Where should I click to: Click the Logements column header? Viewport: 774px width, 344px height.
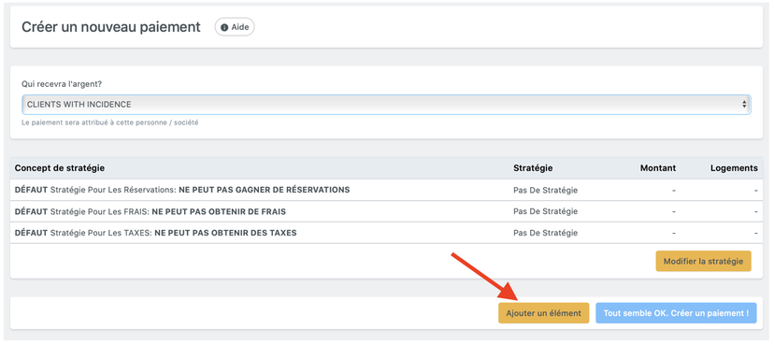tap(734, 168)
